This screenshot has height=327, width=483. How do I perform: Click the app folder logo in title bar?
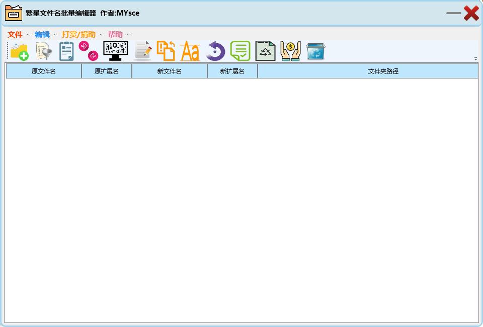(14, 13)
